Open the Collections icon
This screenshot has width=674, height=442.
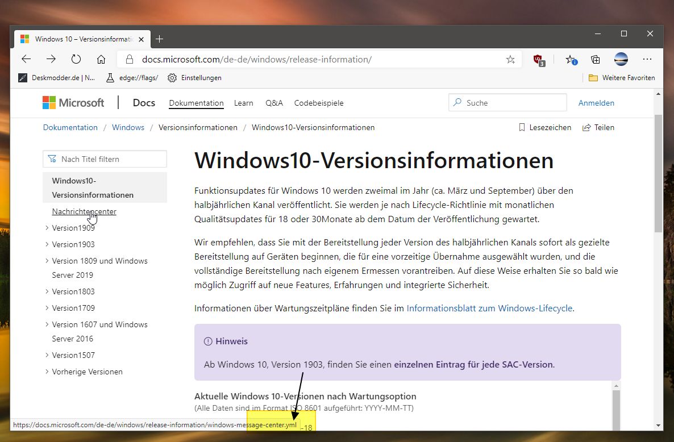coord(596,59)
